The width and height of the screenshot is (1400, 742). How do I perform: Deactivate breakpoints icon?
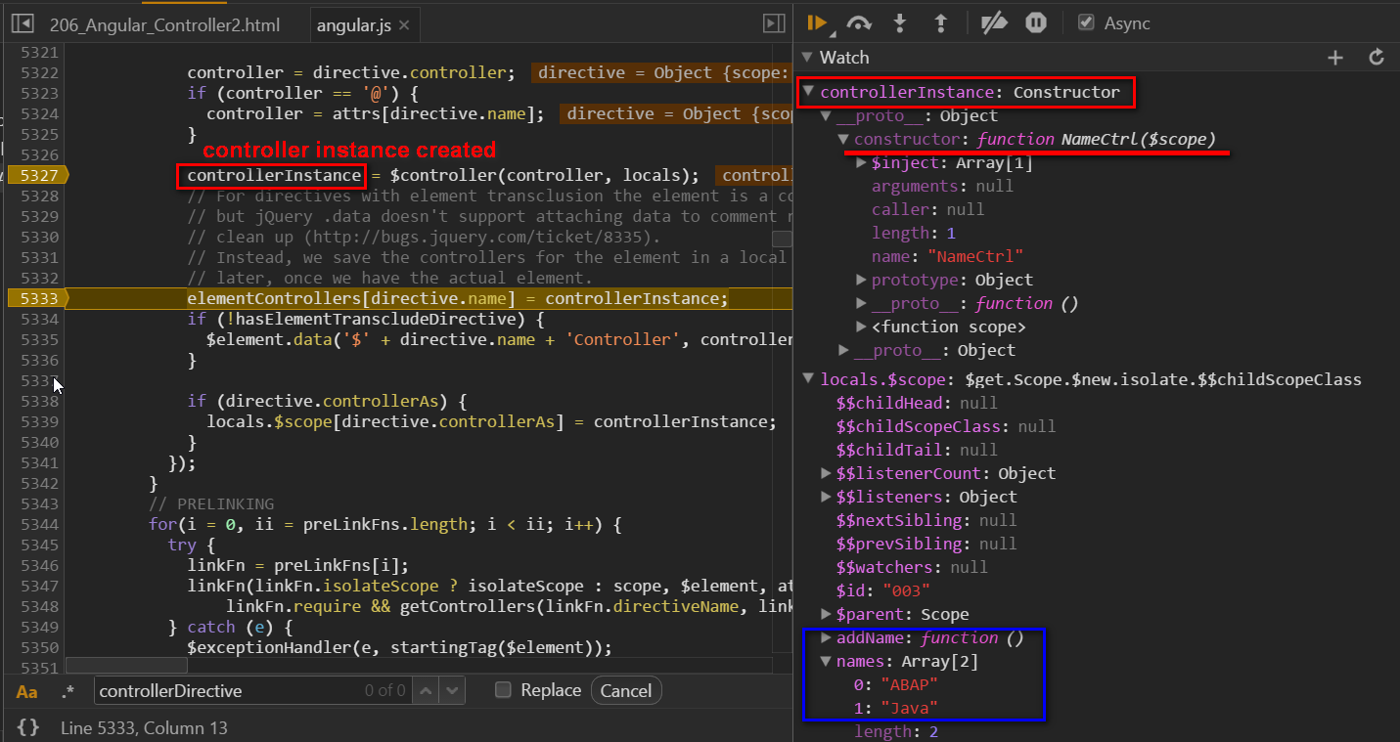[x=994, y=23]
